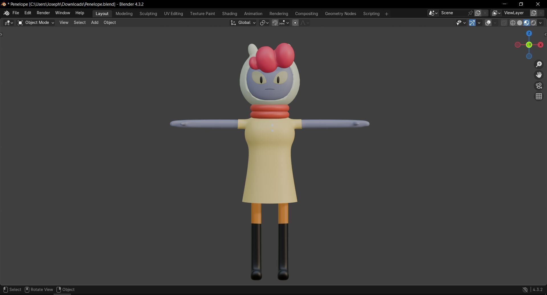Open the File menu
Screen dimensions: 547x295
pyautogui.click(x=16, y=13)
